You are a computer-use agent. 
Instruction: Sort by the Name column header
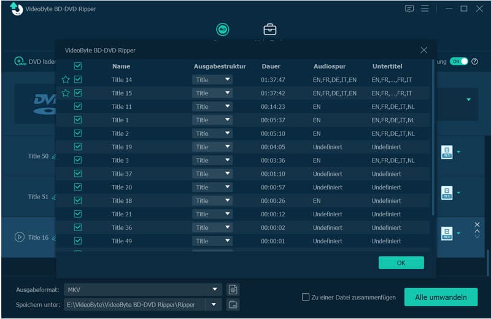coord(121,66)
